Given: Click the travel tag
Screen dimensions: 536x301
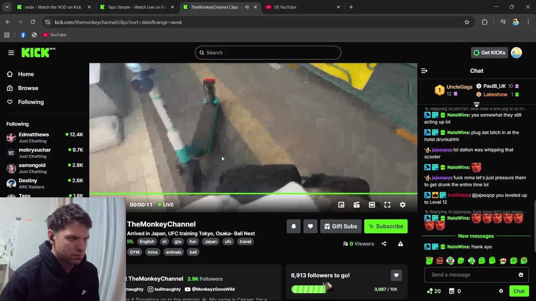Looking at the screenshot, I should 245,242.
